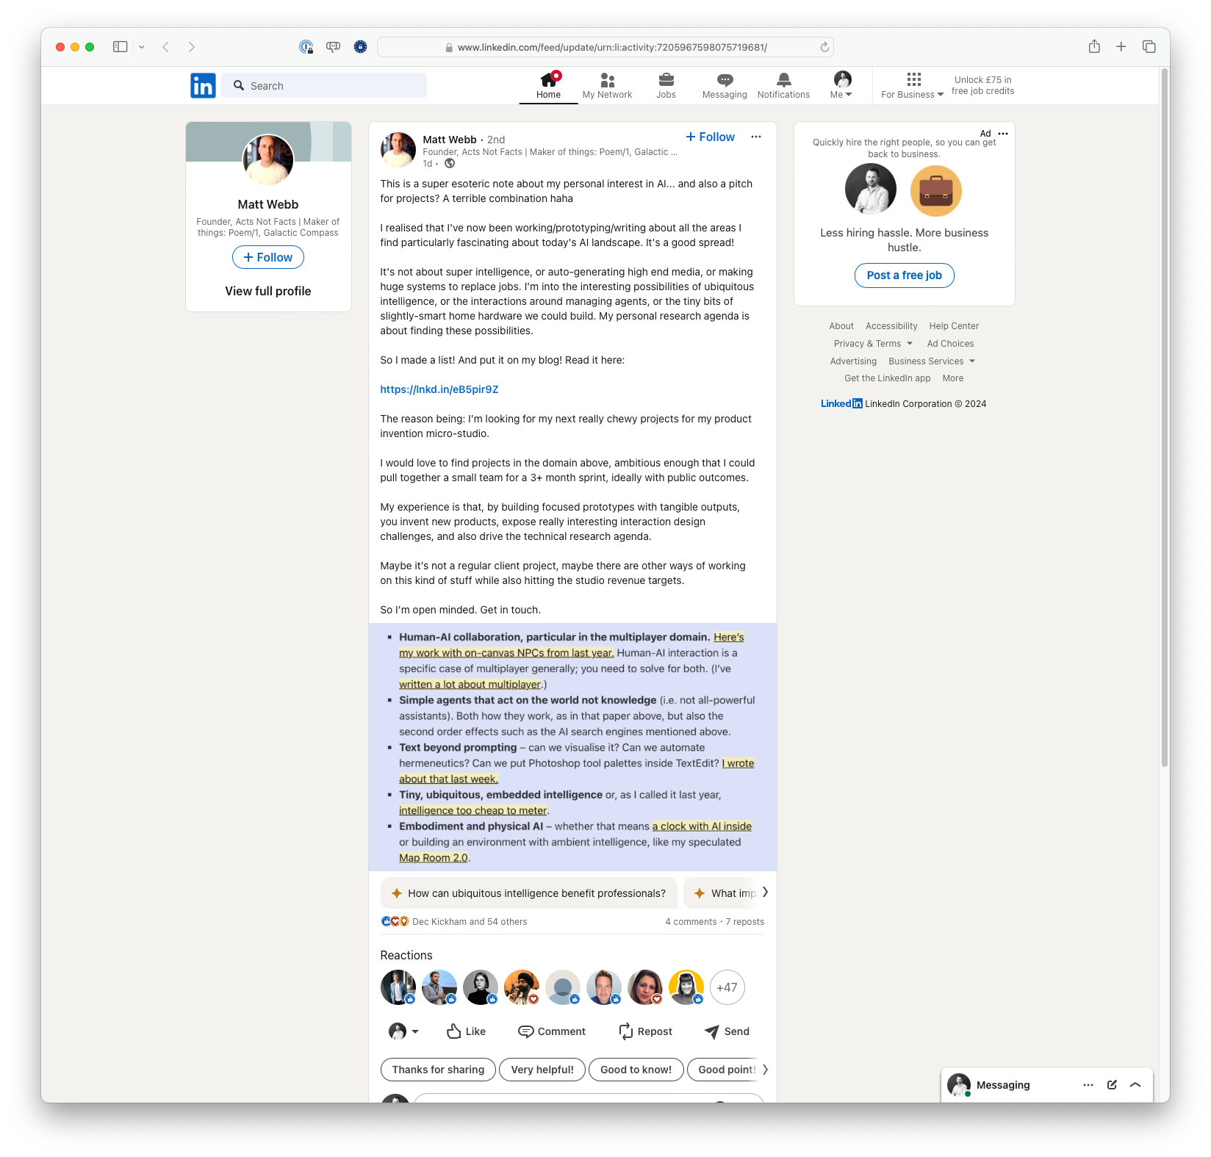Click the LinkedIn logo icon
1211x1157 pixels.
pos(203,86)
